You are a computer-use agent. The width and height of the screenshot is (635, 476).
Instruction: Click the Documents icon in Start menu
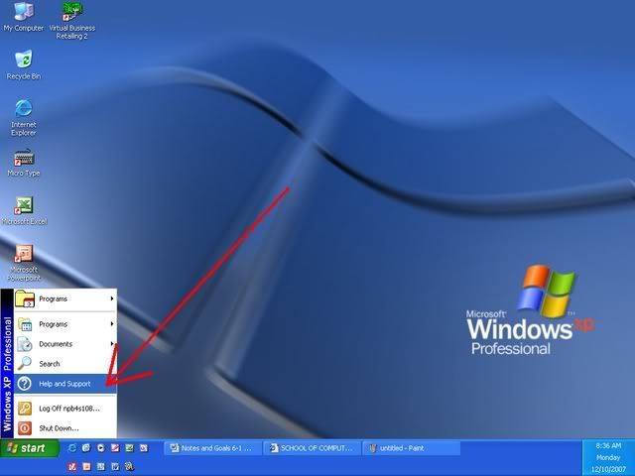coord(24,344)
